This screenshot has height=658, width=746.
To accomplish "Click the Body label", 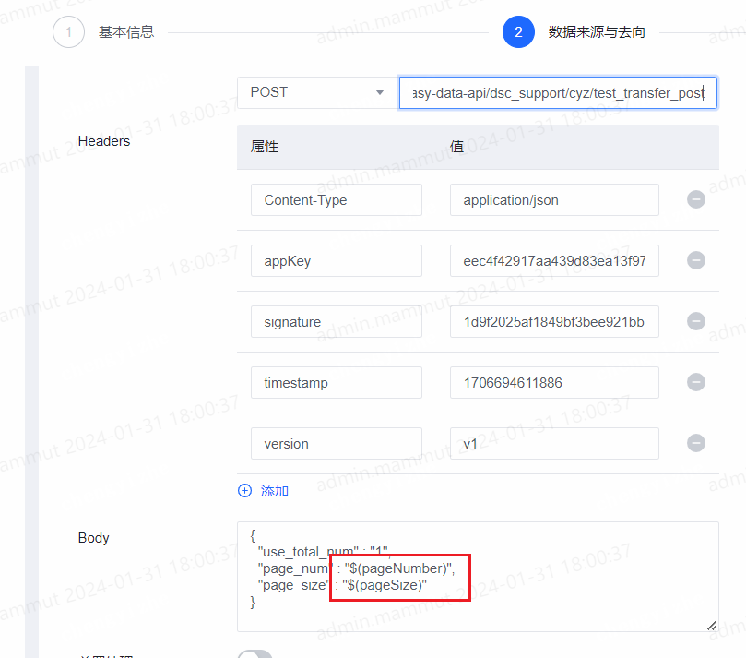I will coord(94,538).
